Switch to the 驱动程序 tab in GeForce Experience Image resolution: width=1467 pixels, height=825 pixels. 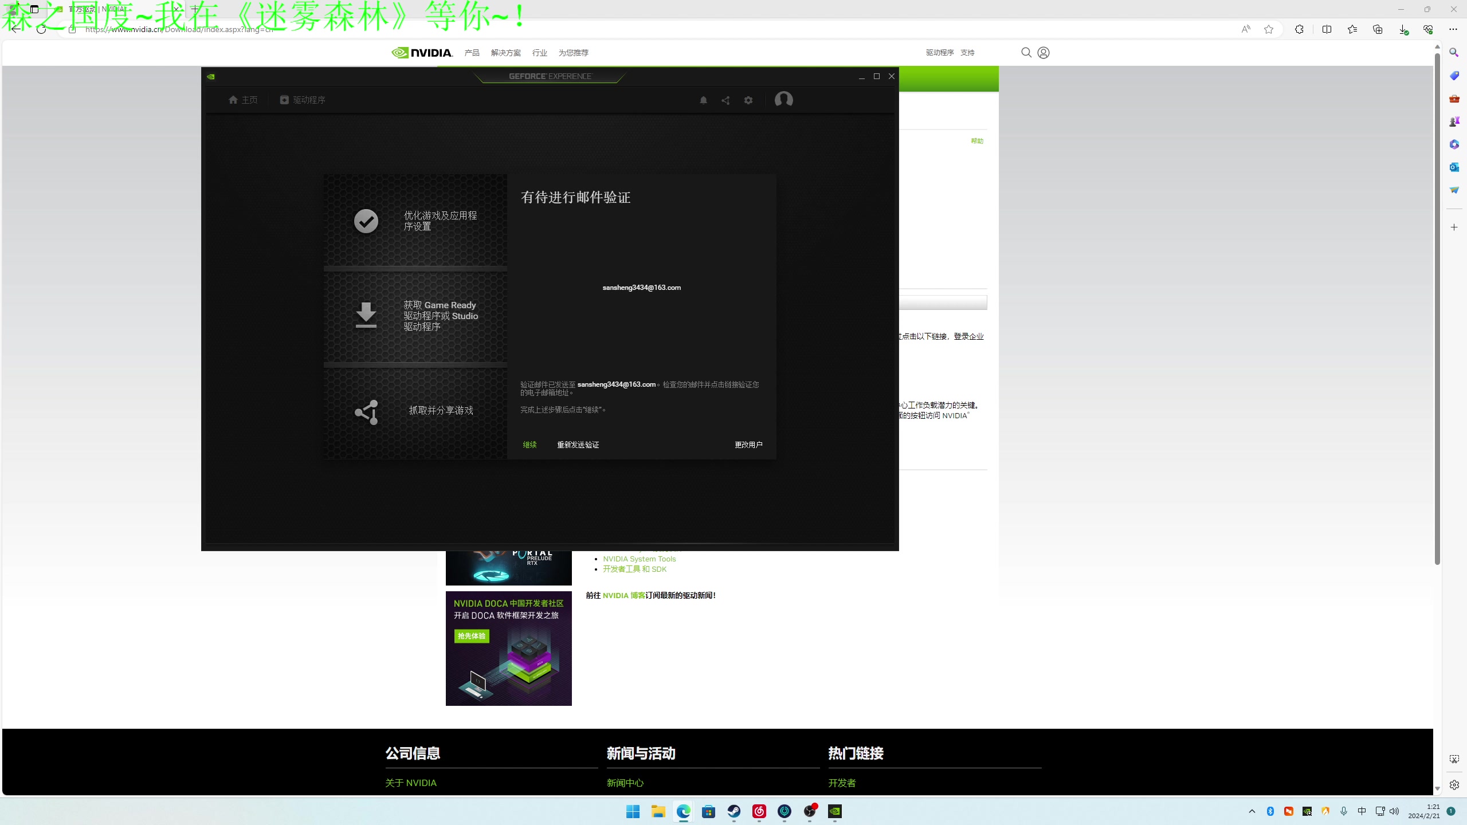[303, 100]
